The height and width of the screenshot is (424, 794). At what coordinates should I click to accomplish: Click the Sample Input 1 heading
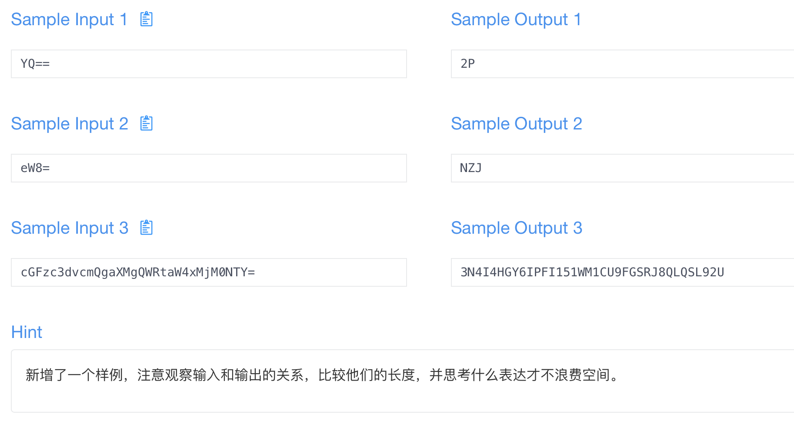point(69,20)
